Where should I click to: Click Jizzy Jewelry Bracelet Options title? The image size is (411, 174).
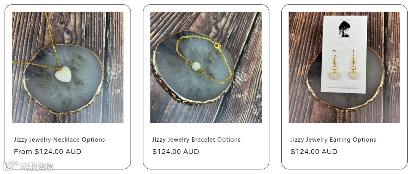[x=196, y=140]
